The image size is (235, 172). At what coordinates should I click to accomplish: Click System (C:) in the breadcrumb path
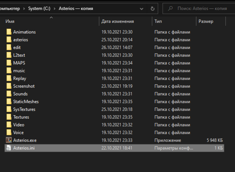(x=39, y=9)
